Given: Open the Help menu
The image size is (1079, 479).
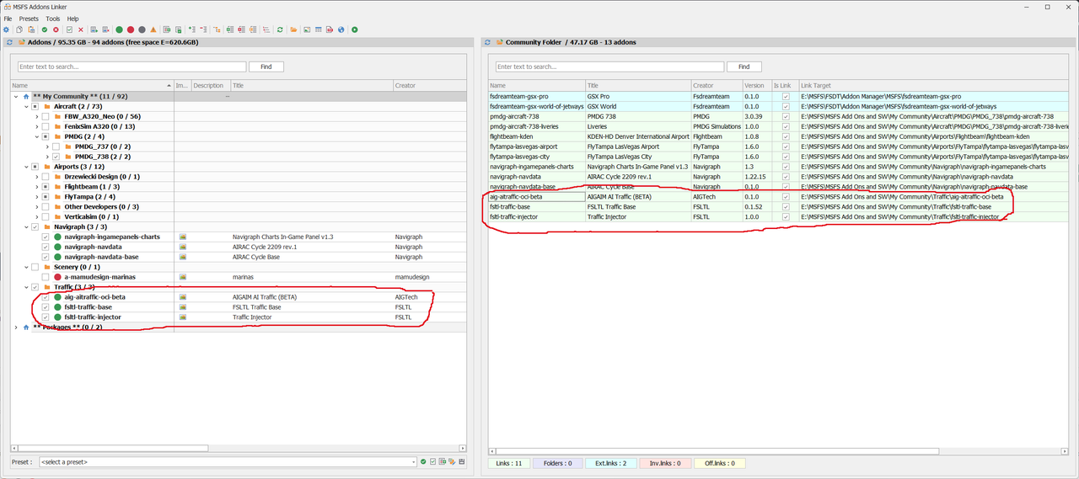Looking at the screenshot, I should (x=72, y=19).
